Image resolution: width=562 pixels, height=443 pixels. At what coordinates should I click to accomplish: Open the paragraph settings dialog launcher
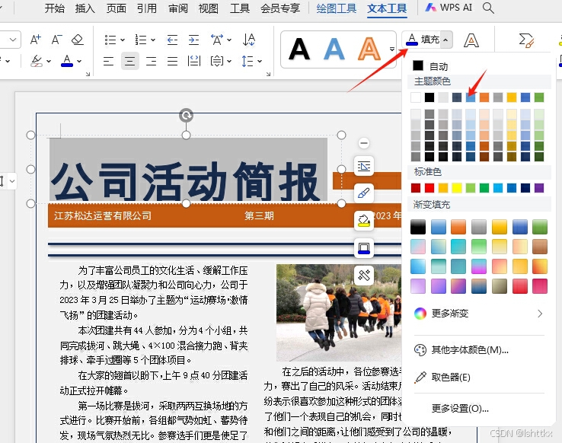tap(268, 74)
